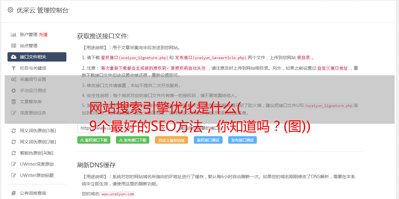The image size is (399, 199).
Task: Click the red 充值 recharge link
Action: coord(43,35)
